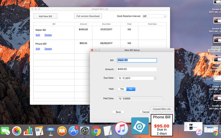The image size is (221, 138).
Task: Click the Paid Date stepper arrows
Action: click(164, 99)
